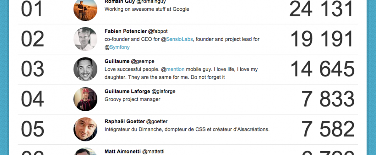
Task: Click Matt Aimonetti's partially visible avatar
Action: 85,151
